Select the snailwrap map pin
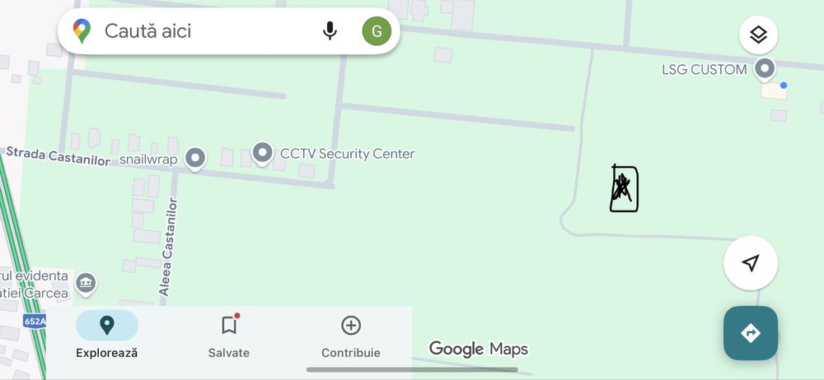 point(196,159)
